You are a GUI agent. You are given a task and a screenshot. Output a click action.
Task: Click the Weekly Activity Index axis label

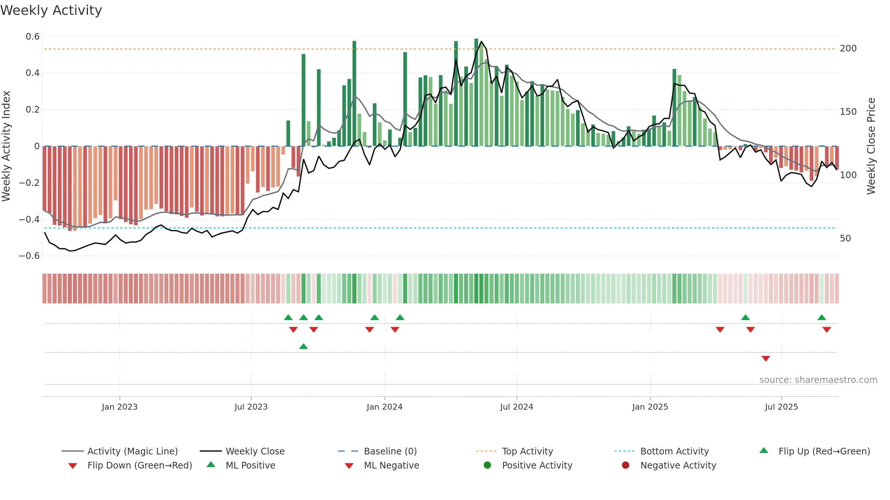[6, 146]
